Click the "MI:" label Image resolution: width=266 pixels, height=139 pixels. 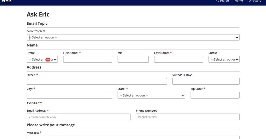[120, 53]
